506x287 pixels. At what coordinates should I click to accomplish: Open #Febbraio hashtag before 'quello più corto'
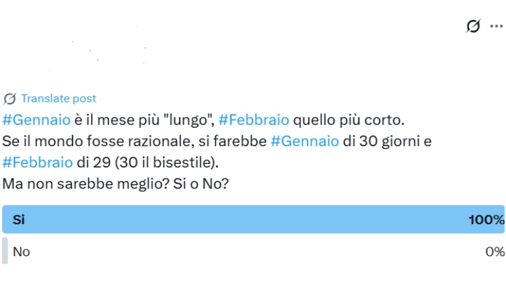pos(254,120)
